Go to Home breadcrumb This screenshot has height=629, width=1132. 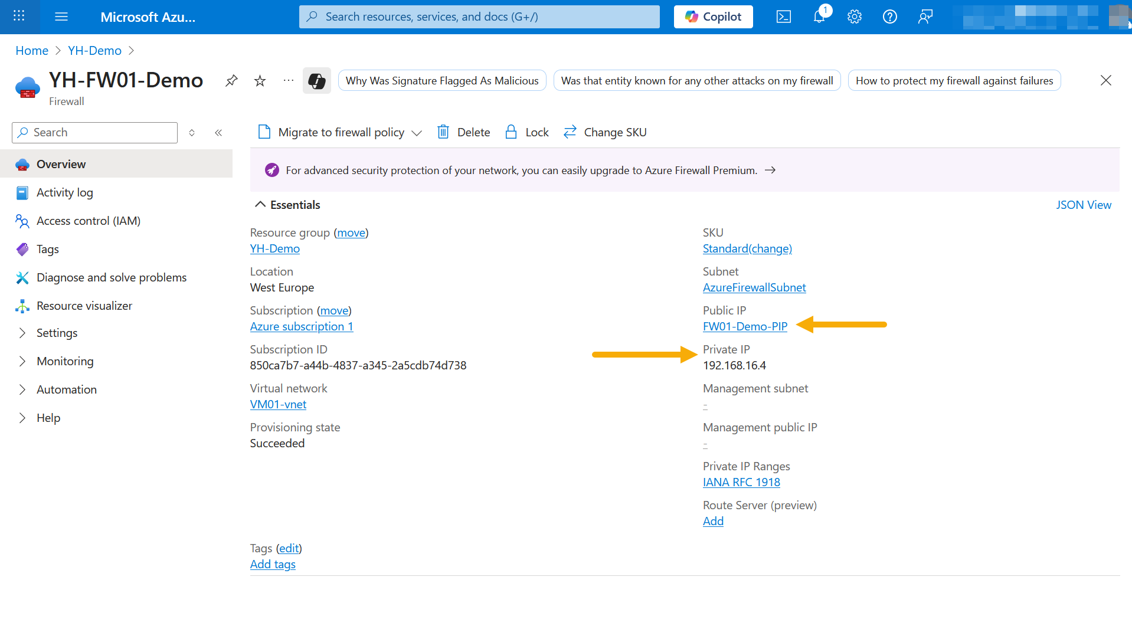[x=32, y=50]
